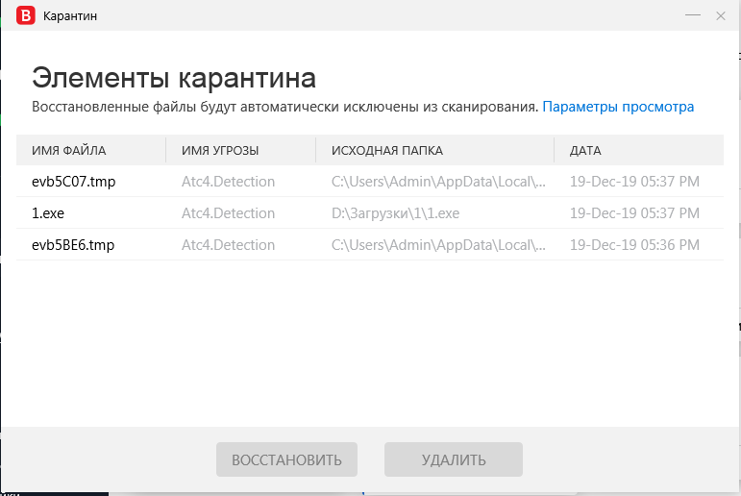Click the ИСХОДНАЯ ПАПКА column header
This screenshot has width=741, height=496.
click(x=387, y=150)
